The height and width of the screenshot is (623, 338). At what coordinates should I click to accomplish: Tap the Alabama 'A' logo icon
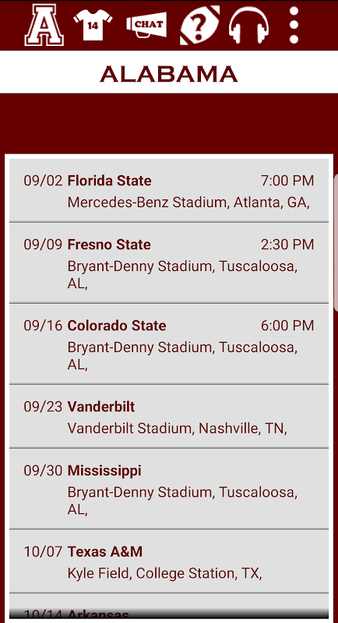coord(44,25)
